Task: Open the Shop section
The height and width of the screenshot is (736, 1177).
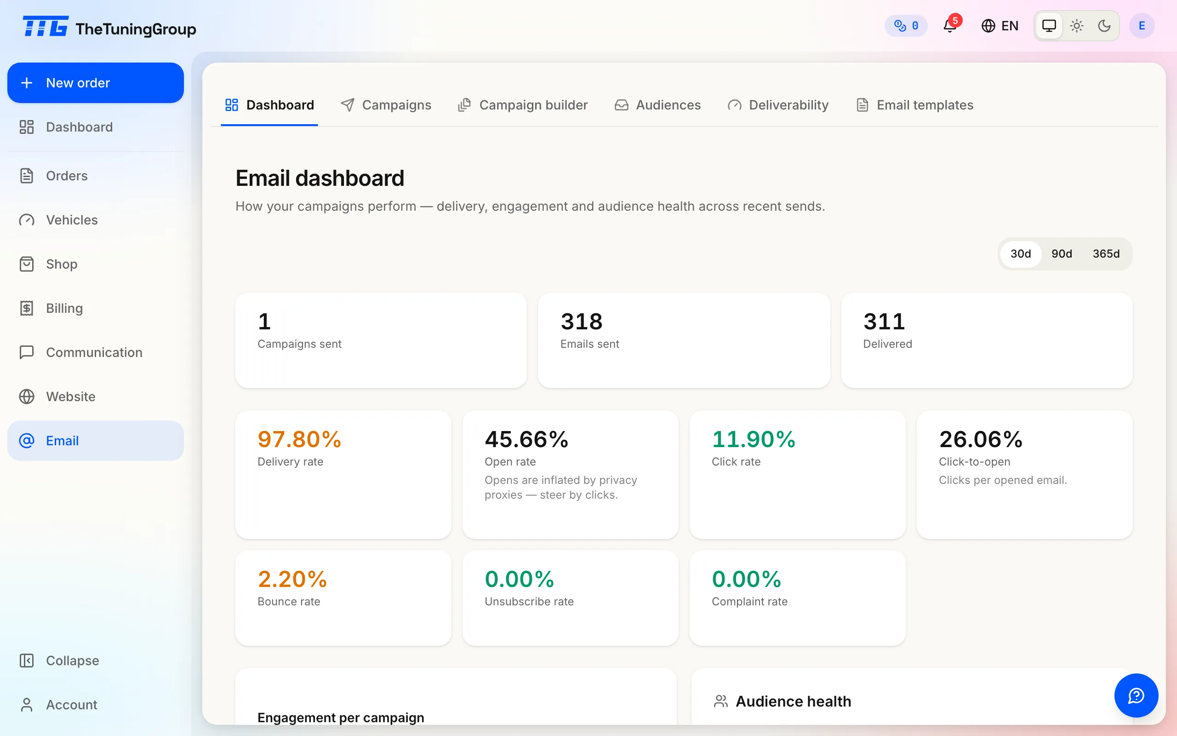Action: tap(95, 264)
